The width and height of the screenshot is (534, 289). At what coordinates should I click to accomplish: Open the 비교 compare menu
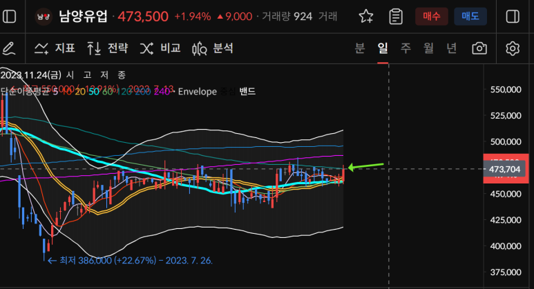pos(160,48)
